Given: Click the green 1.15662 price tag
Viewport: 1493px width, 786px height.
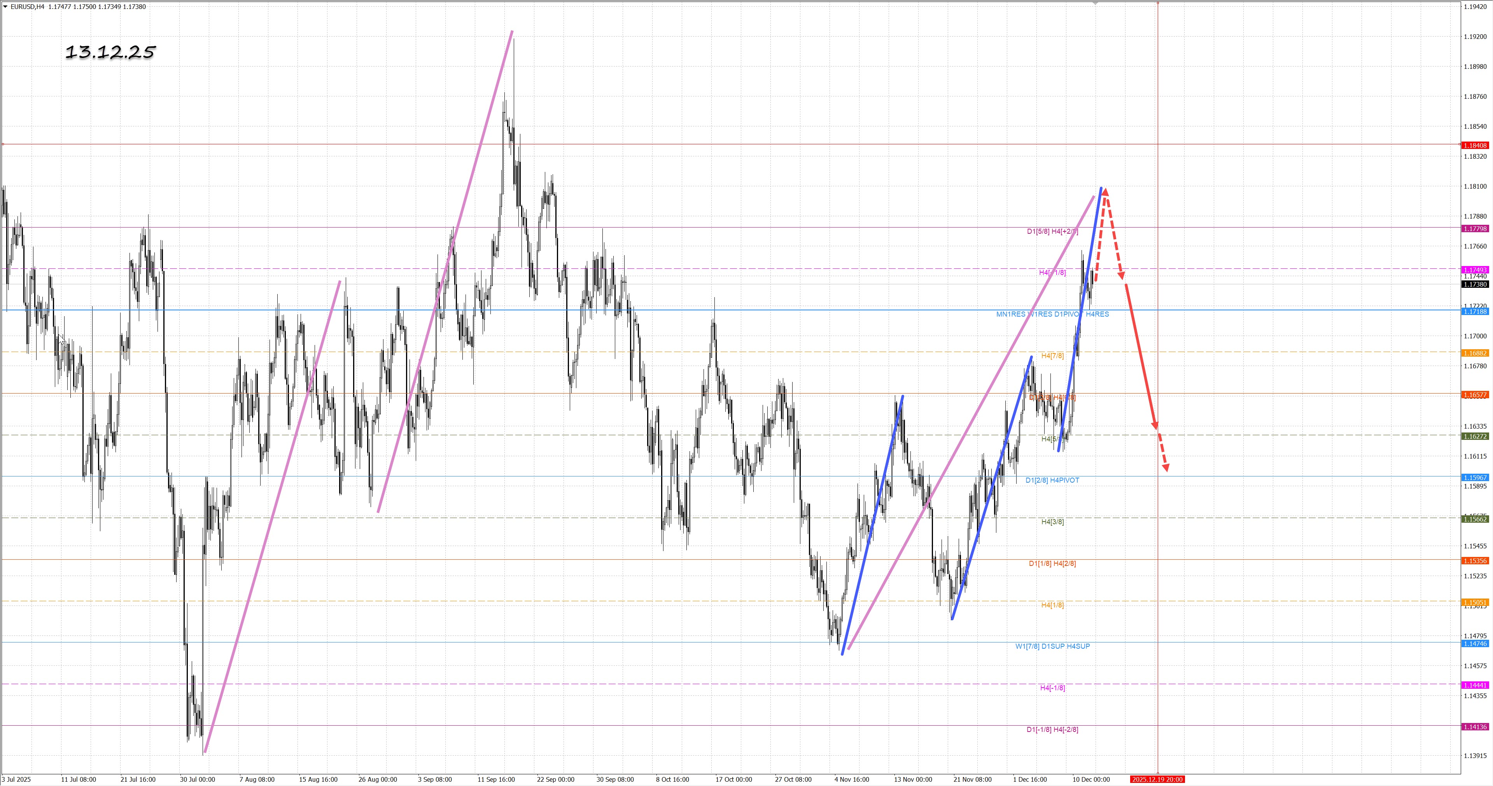Looking at the screenshot, I should (1475, 519).
